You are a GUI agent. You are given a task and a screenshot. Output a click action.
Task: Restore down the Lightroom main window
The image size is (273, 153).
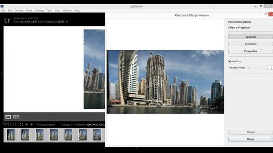pyautogui.click(x=261, y=6)
